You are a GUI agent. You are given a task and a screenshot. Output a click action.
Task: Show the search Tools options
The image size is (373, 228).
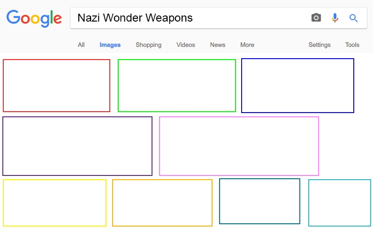pyautogui.click(x=352, y=45)
